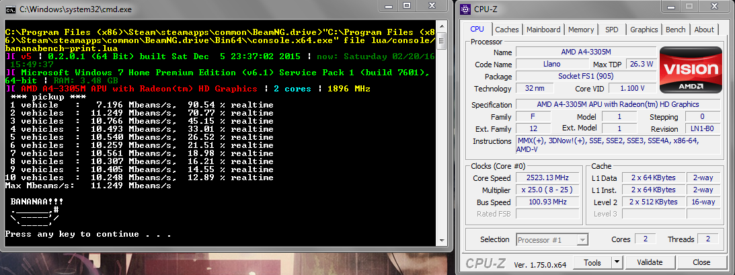Click the Core VID value 1.100 V
Image resolution: width=735 pixels, height=275 pixels.
(x=632, y=89)
